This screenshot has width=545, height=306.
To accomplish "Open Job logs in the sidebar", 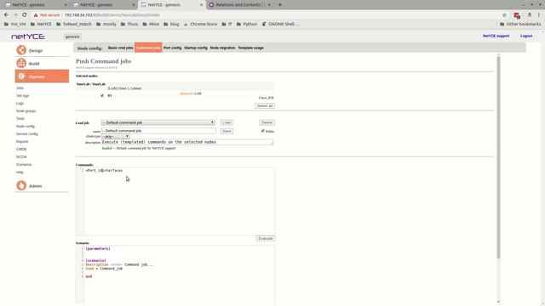I will 23,96.
